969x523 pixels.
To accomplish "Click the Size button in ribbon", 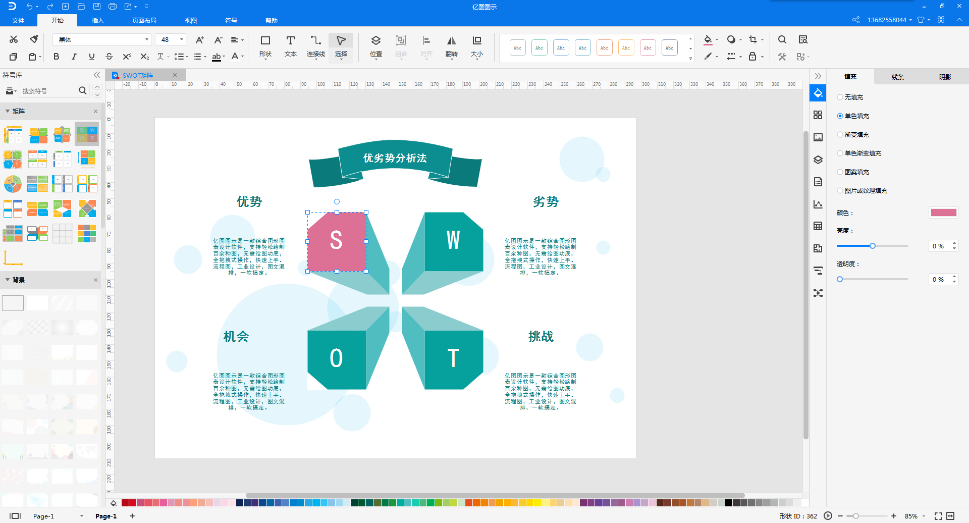I will coord(476,46).
